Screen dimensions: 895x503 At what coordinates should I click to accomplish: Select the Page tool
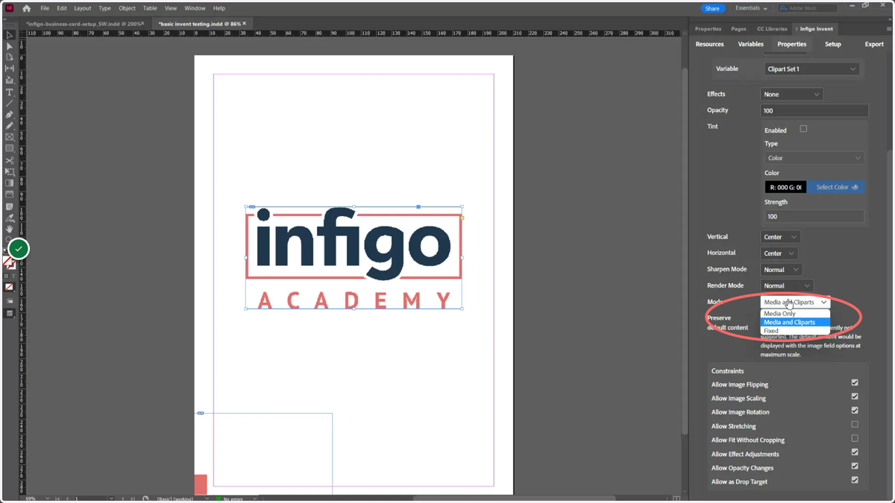click(10, 57)
